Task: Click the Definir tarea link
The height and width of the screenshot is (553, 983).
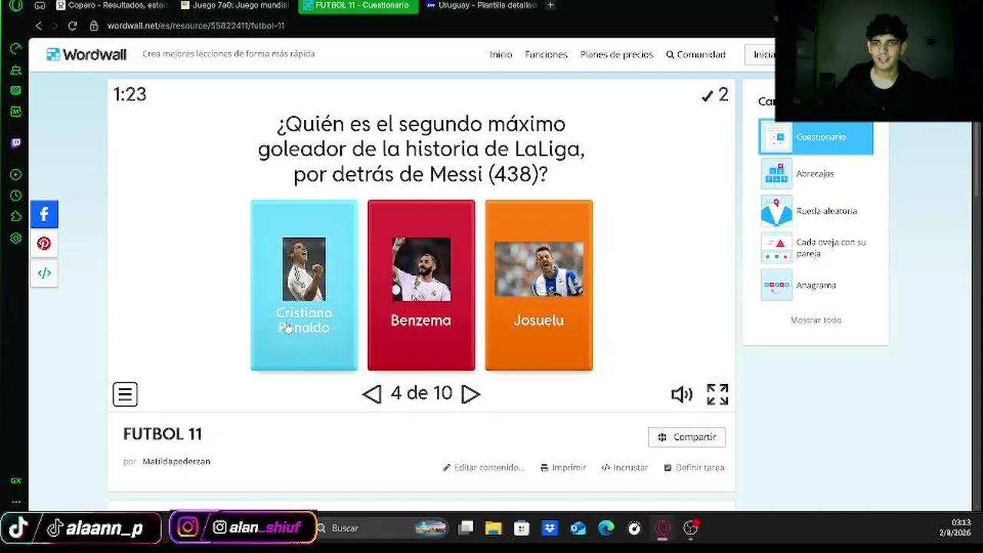Action: (x=694, y=468)
